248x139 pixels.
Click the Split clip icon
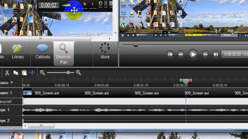[32, 73]
